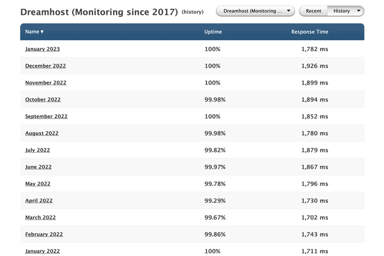Image resolution: width=384 pixels, height=256 pixels.
Task: Open the February 2022 link
Action: (44, 234)
